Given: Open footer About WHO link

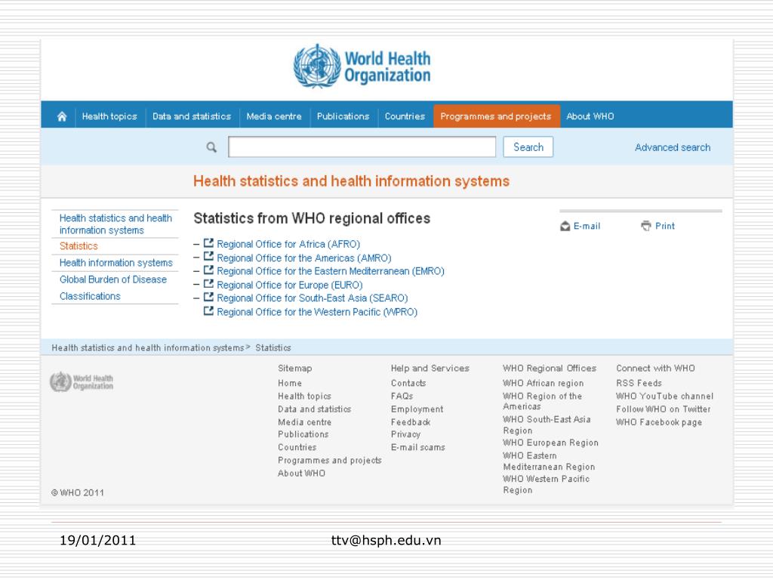Looking at the screenshot, I should (302, 474).
